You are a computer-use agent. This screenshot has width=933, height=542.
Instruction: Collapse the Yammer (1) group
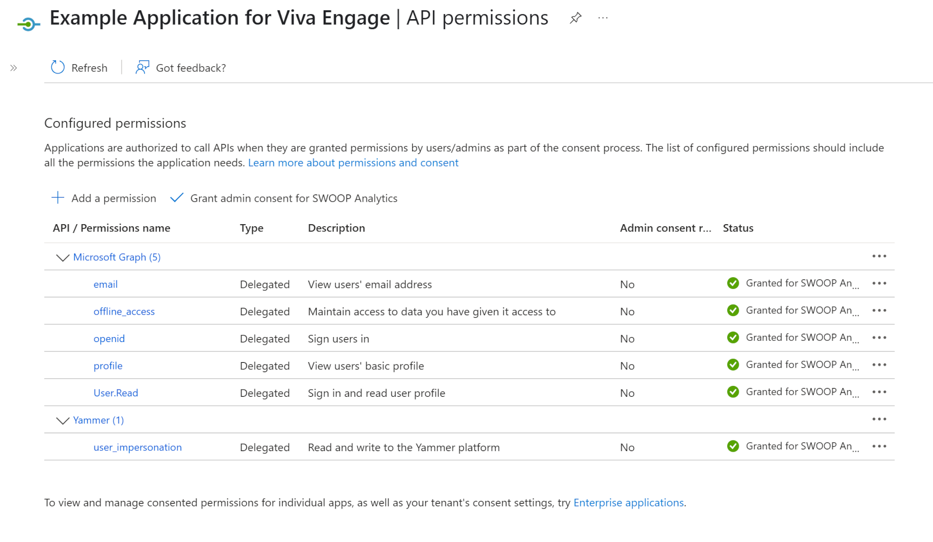click(x=63, y=420)
